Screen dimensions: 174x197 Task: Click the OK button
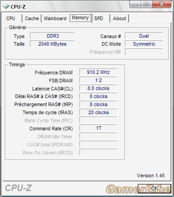154,188
